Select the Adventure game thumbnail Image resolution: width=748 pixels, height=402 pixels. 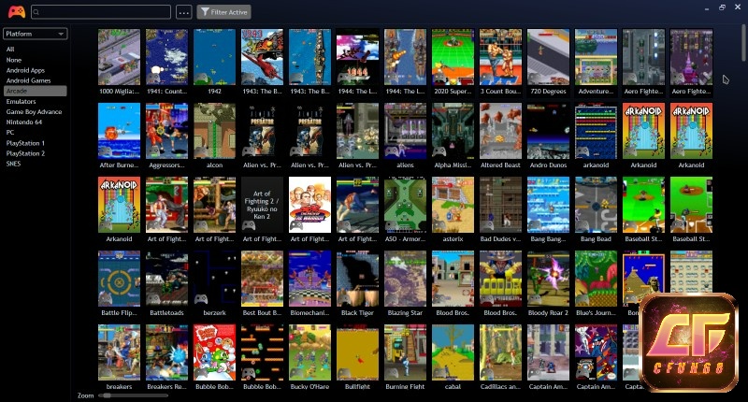coord(596,57)
